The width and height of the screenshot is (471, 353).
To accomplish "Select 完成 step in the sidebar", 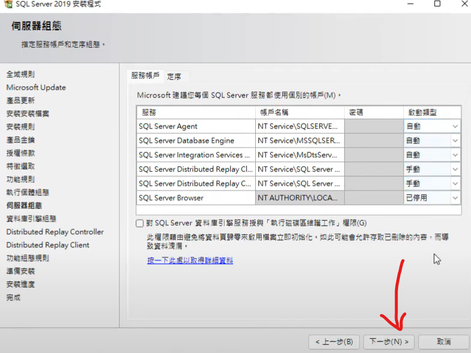I will pos(13,297).
